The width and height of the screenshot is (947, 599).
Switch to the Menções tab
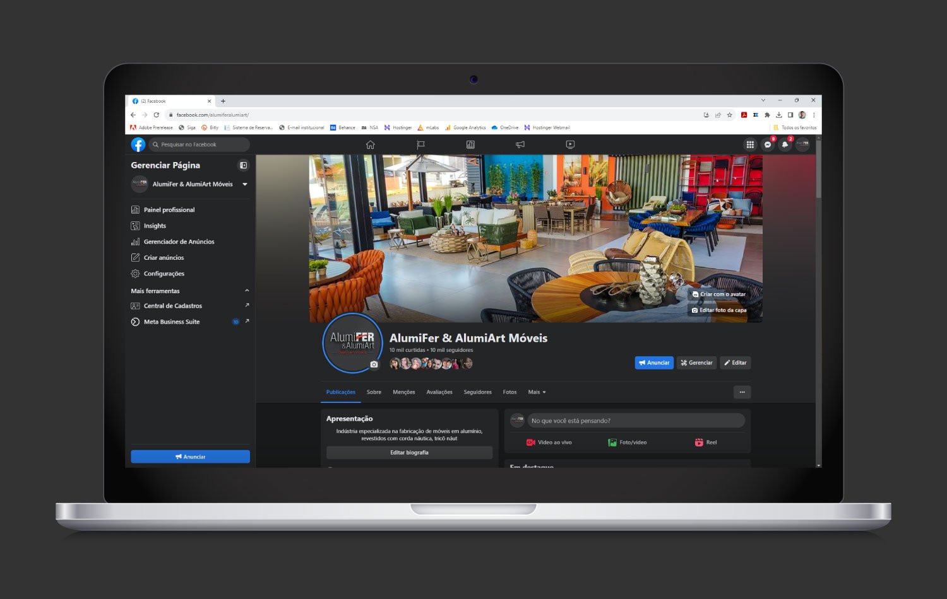pos(404,392)
